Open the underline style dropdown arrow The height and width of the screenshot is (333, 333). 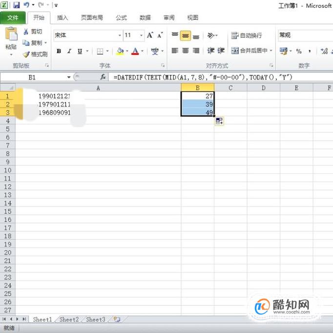87,51
